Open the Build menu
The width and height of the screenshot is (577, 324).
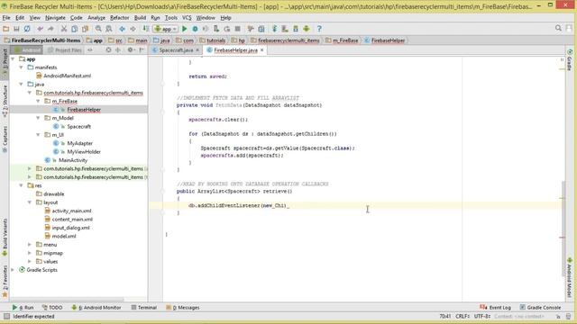click(140, 18)
